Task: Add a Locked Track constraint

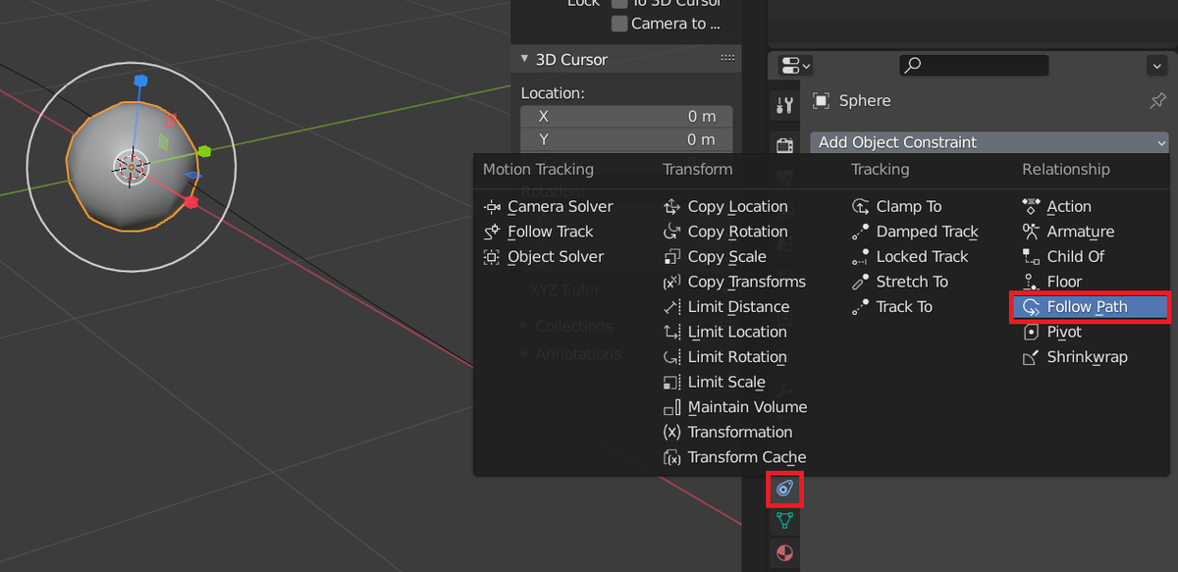Action: click(910, 256)
